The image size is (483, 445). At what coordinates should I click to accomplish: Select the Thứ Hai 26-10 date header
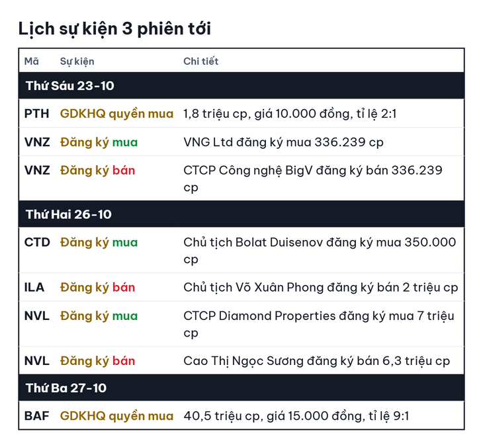[241, 214]
